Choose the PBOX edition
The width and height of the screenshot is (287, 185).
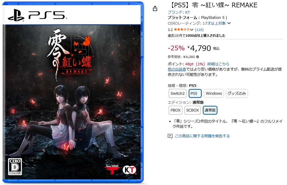pyautogui.click(x=176, y=110)
